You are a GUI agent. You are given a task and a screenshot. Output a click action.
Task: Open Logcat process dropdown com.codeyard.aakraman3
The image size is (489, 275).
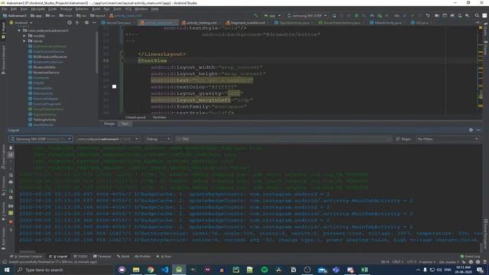108,139
